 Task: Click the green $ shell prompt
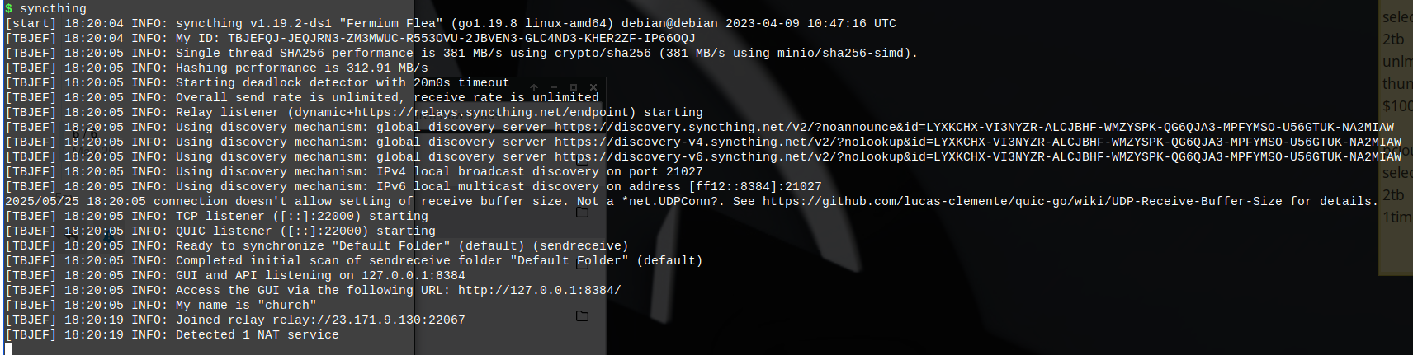click(8, 8)
